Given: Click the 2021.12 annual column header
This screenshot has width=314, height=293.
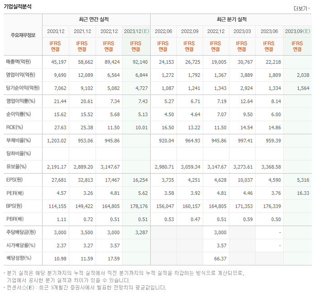Looking at the screenshot, I should (82, 31).
